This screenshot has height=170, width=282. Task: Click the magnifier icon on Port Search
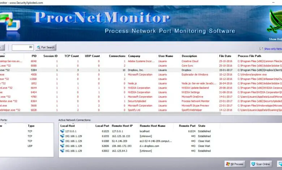pos(38,47)
